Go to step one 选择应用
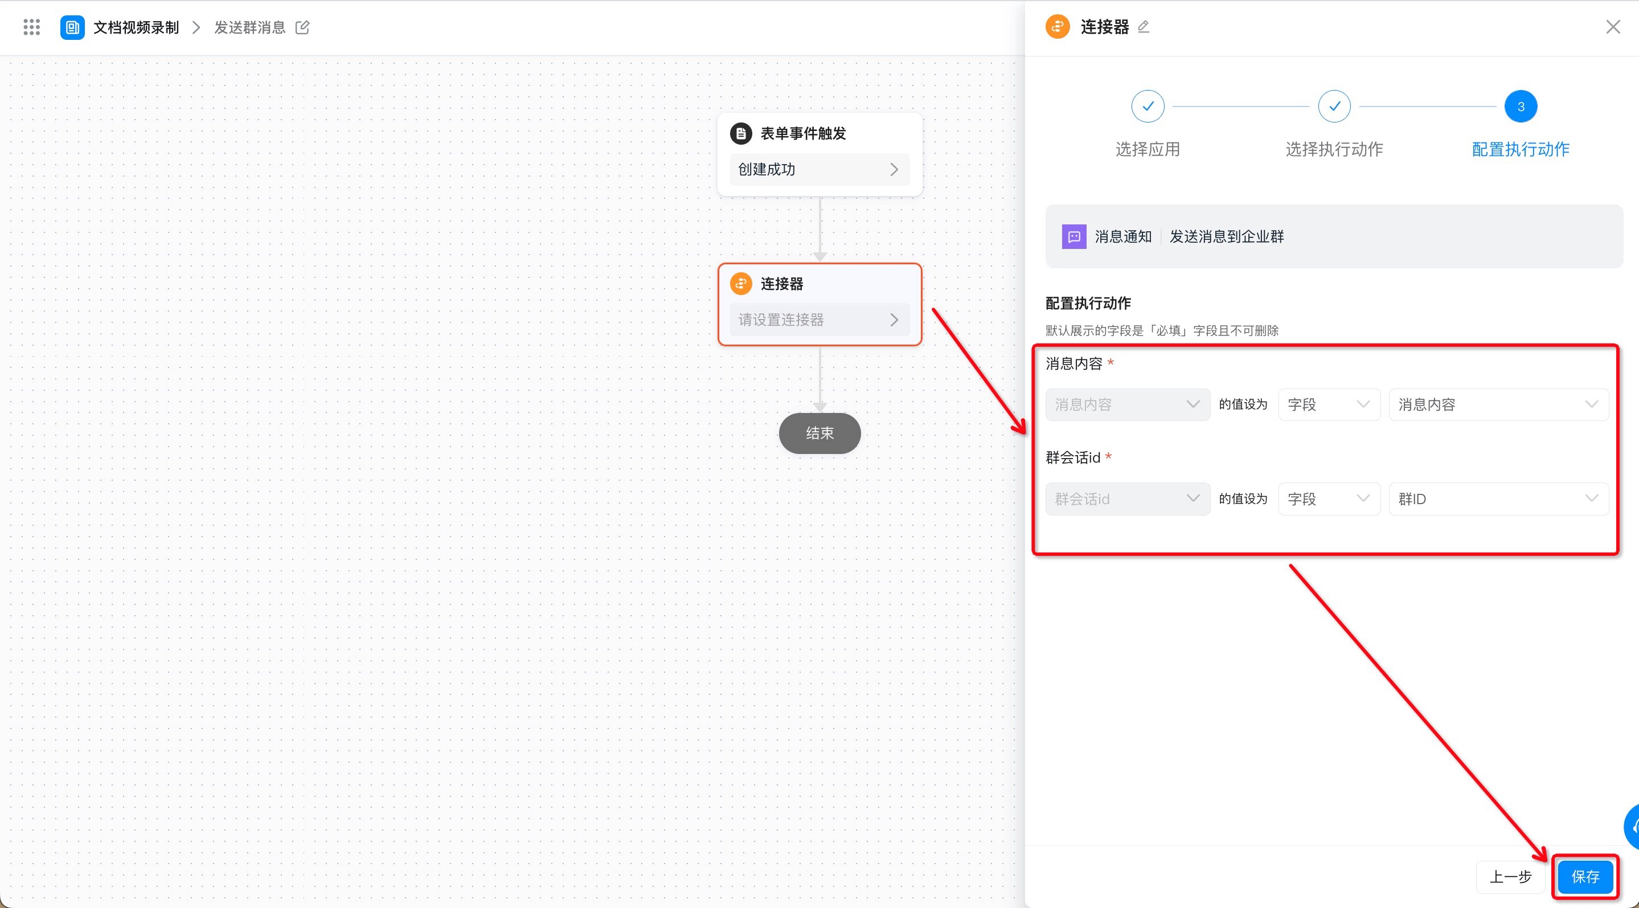1639x908 pixels. 1148,107
